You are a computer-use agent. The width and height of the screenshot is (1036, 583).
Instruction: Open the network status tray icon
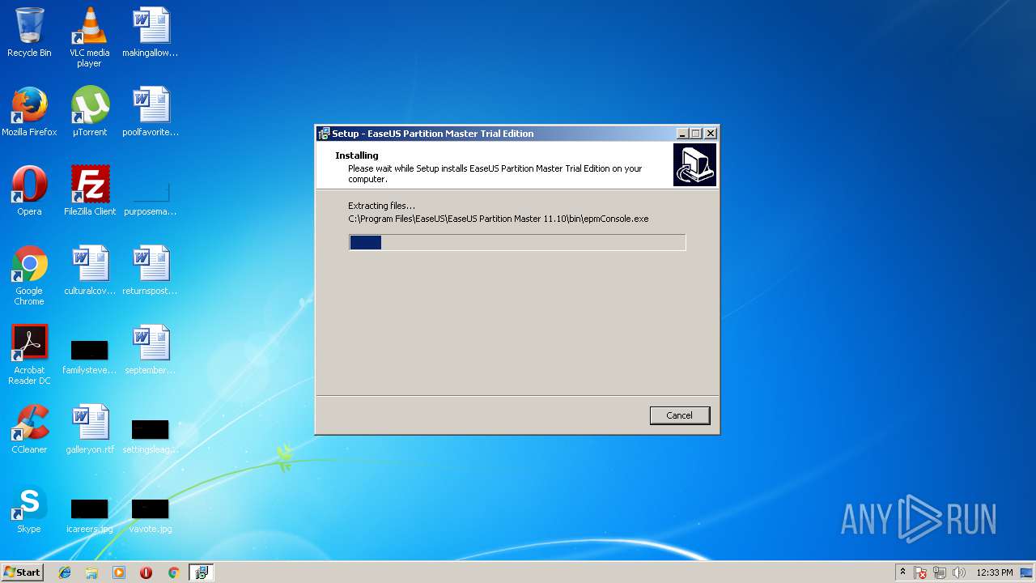[x=940, y=572]
